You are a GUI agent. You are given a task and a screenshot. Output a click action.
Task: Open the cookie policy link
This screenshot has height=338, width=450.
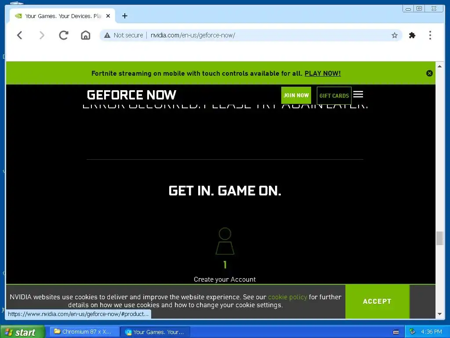coord(287,297)
